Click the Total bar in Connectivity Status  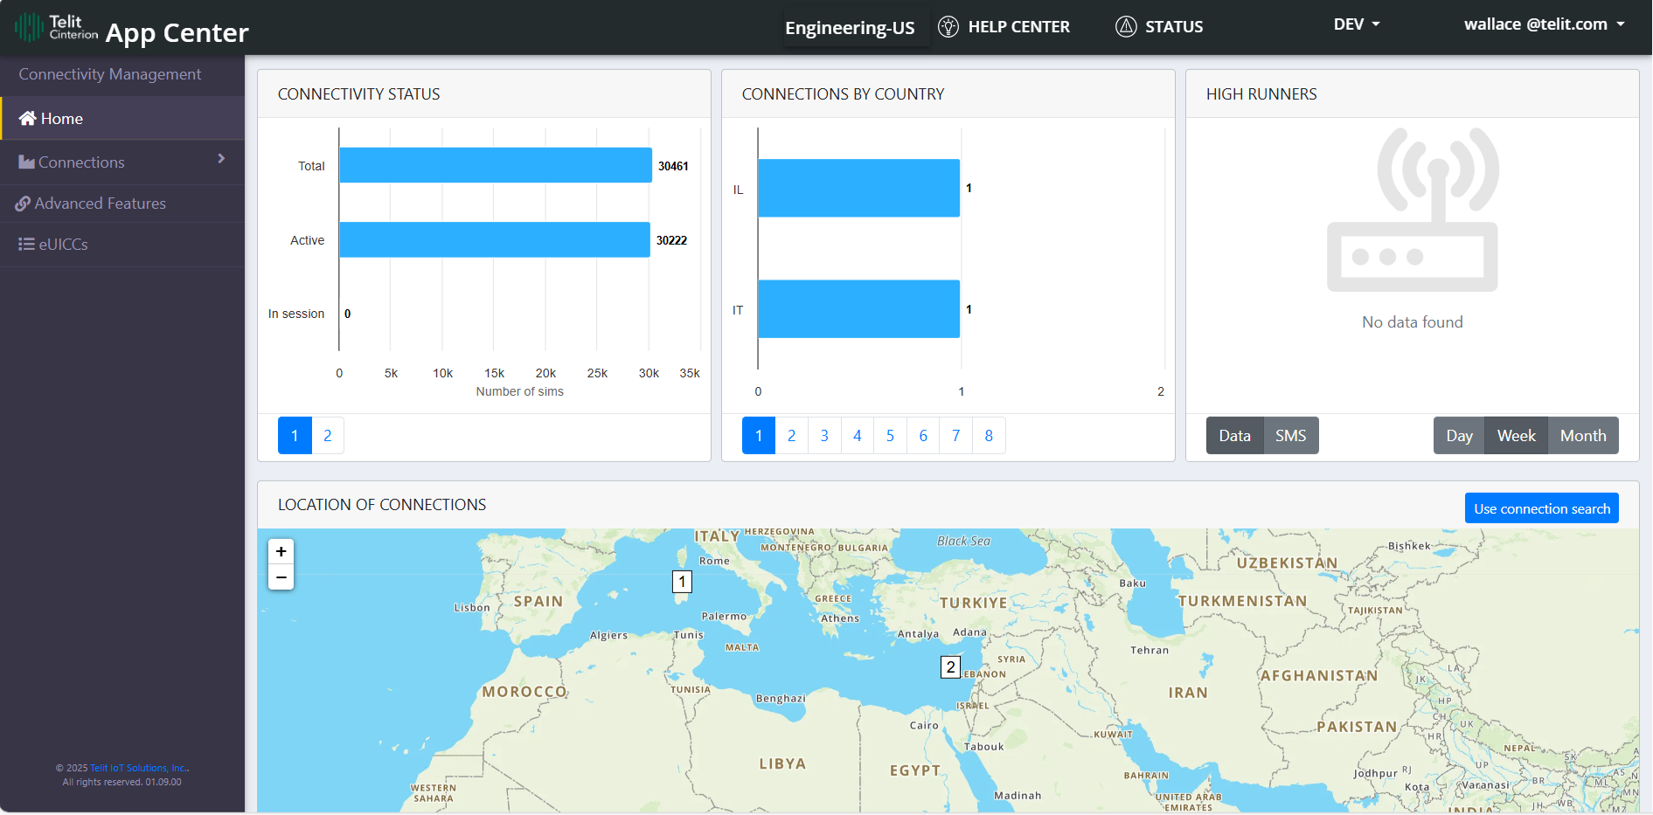point(495,165)
